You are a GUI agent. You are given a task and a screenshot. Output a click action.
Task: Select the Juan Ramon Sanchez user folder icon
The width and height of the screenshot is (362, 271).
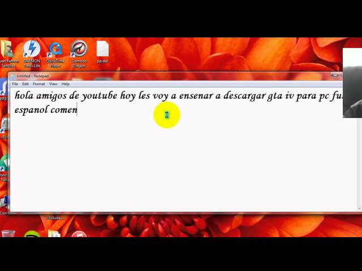coord(8,54)
